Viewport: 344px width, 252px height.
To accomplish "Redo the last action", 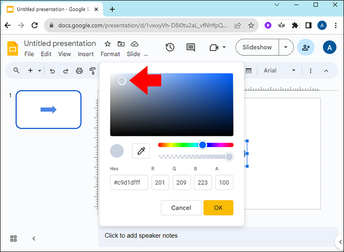I will tap(65, 71).
